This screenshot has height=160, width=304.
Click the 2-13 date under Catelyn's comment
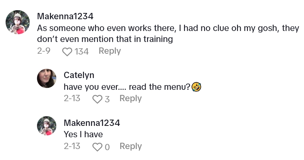tap(72, 98)
